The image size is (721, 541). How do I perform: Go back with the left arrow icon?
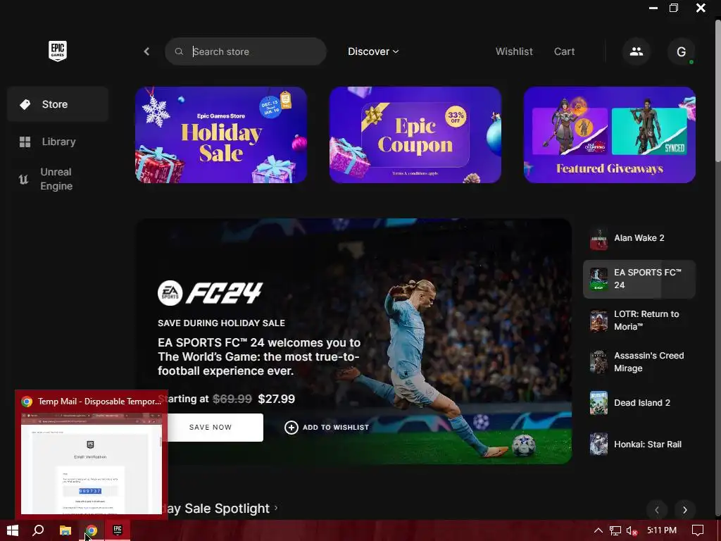[146, 51]
